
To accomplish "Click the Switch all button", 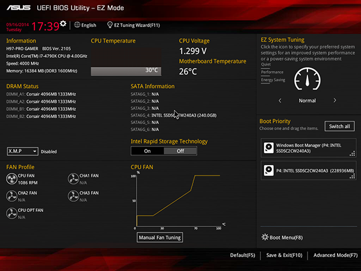I will coord(339,126).
